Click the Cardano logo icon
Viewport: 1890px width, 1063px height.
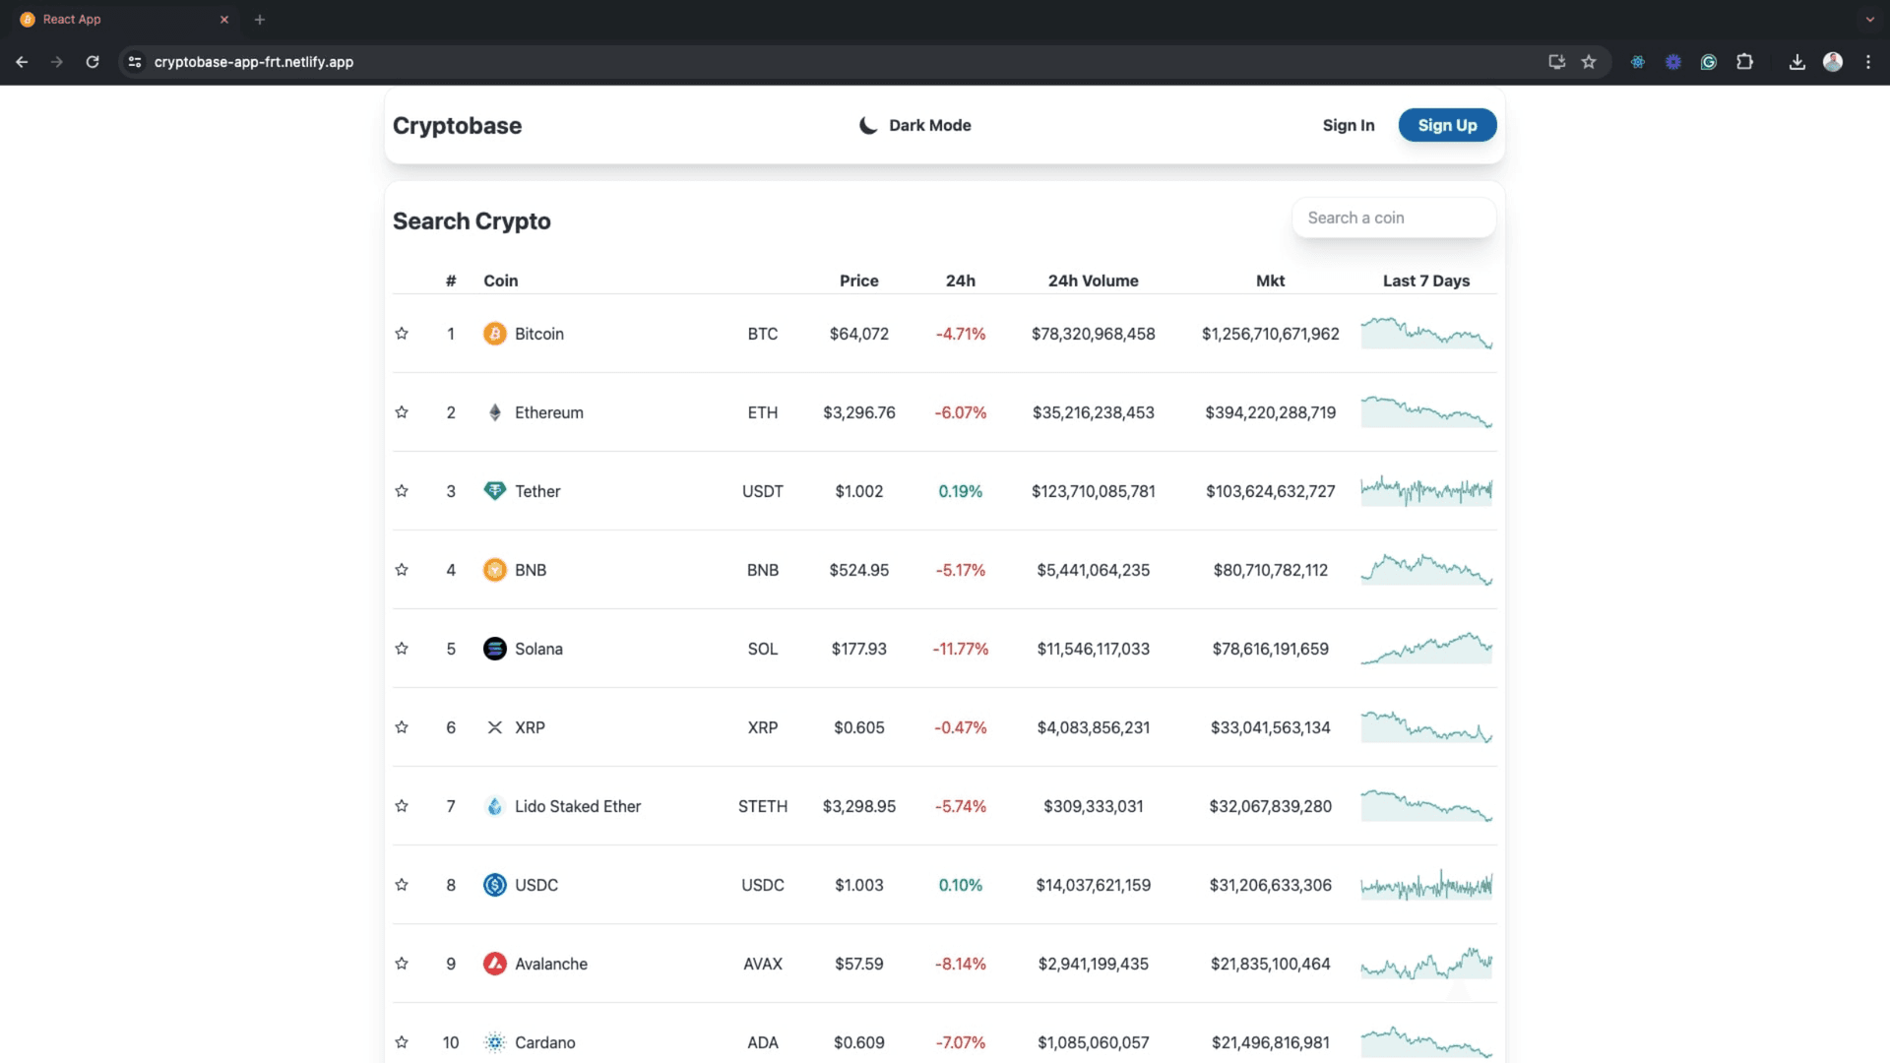pos(494,1042)
